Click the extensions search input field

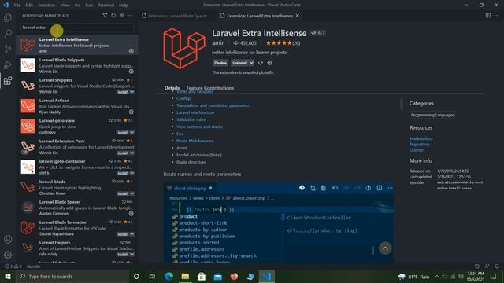[77, 28]
